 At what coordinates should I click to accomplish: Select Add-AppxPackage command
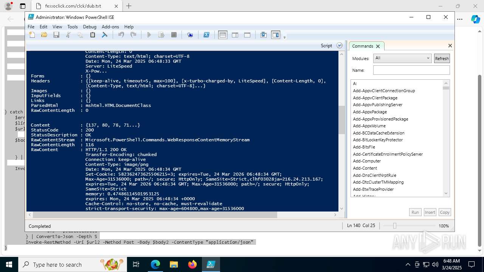pos(370,112)
